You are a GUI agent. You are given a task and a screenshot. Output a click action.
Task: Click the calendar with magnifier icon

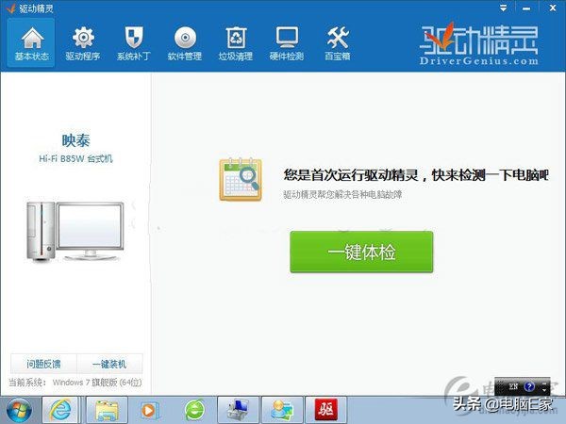(x=241, y=179)
